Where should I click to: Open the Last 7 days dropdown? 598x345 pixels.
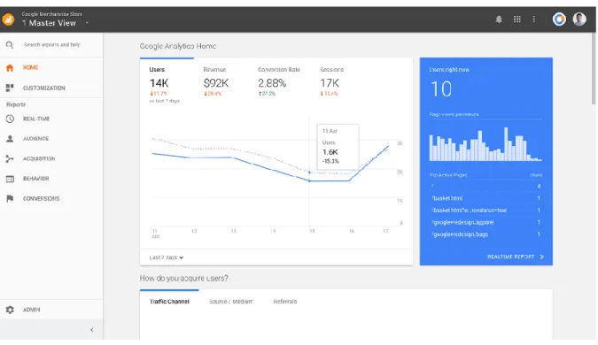167,257
